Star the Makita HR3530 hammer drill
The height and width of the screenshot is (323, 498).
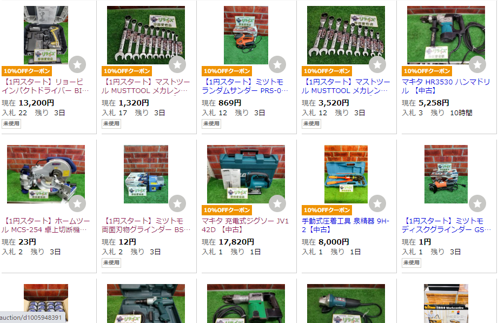pyautogui.click(x=477, y=64)
